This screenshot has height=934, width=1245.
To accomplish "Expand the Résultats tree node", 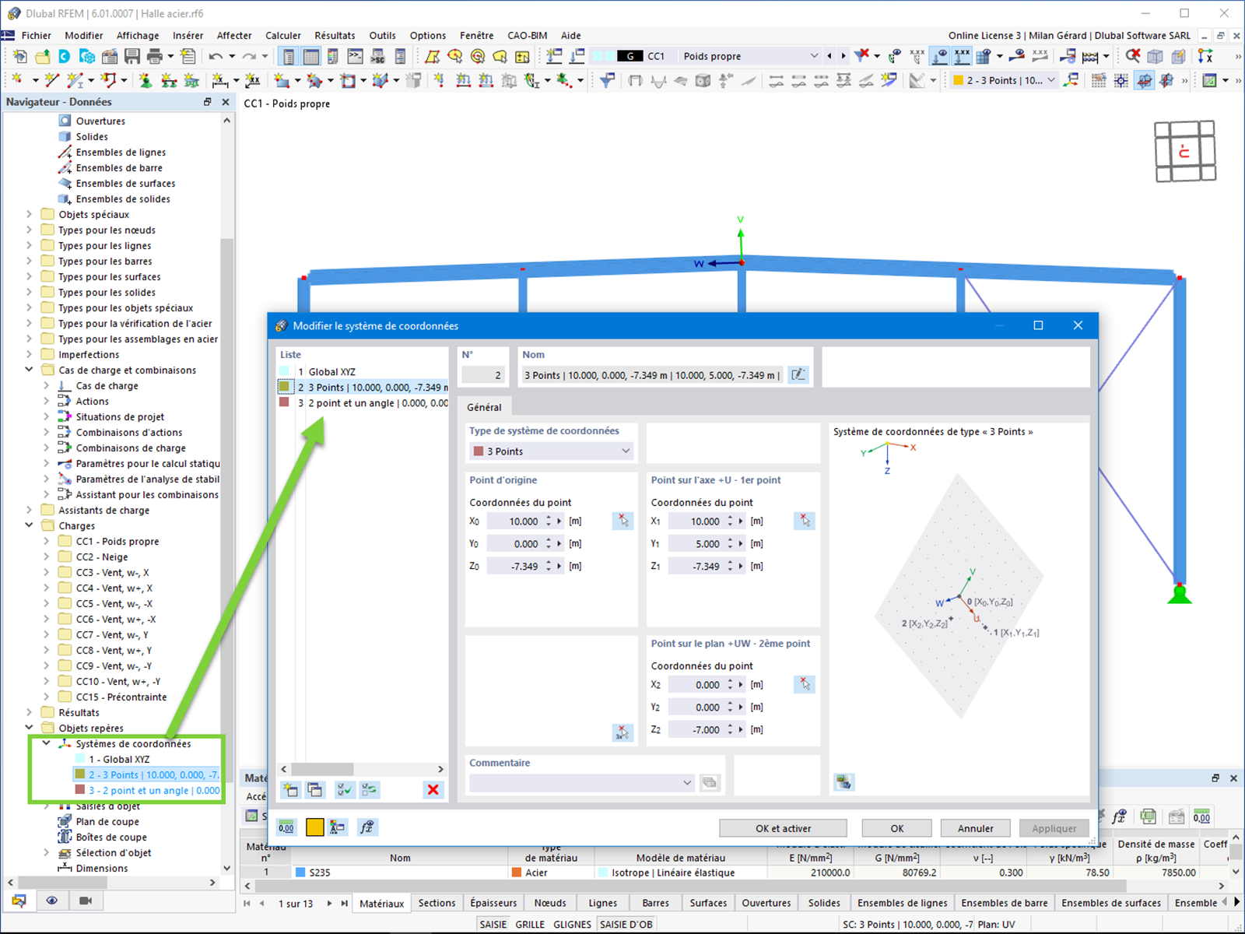I will click(29, 713).
